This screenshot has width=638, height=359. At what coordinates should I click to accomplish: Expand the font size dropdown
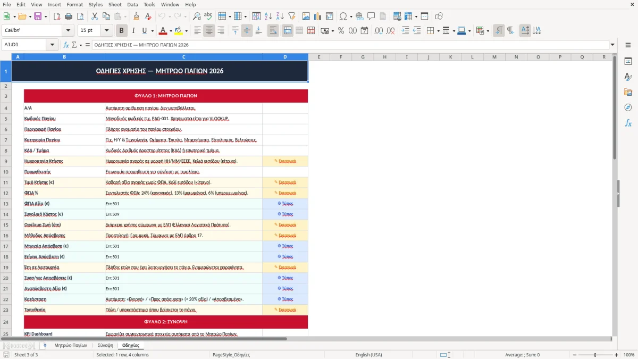click(107, 31)
